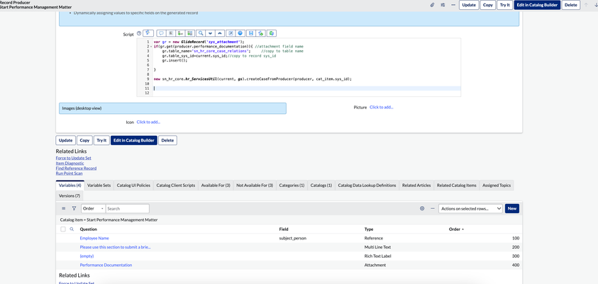Click the replace all icon in script toolbar

pos(190,33)
